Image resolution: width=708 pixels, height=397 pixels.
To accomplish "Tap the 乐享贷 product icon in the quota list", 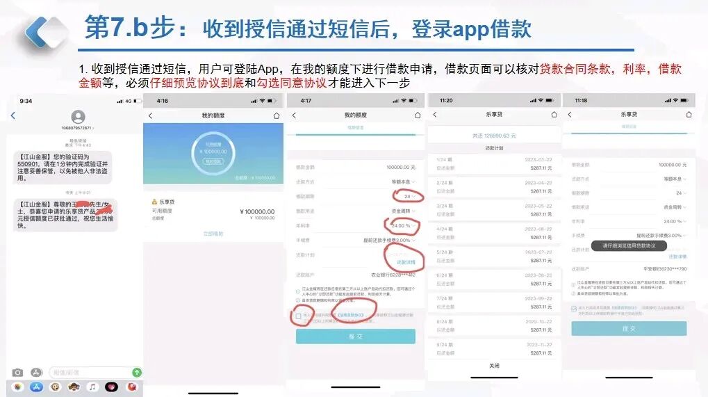I will pyautogui.click(x=154, y=202).
